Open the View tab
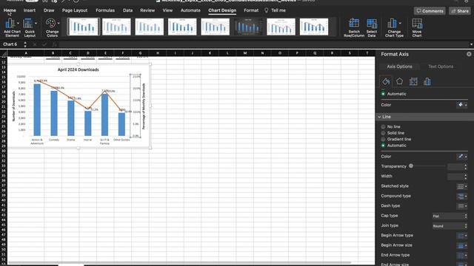Viewport: 474px width, 266px height. tap(167, 10)
